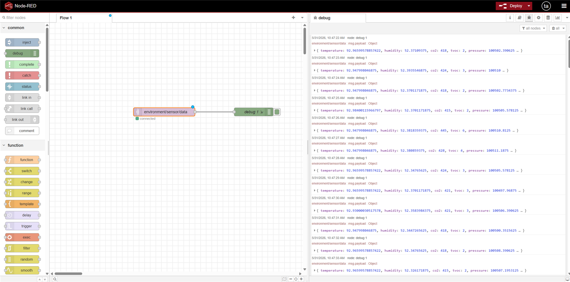The image size is (570, 282).
Task: Switch to the Flow 1 tab
Action: [x=84, y=18]
